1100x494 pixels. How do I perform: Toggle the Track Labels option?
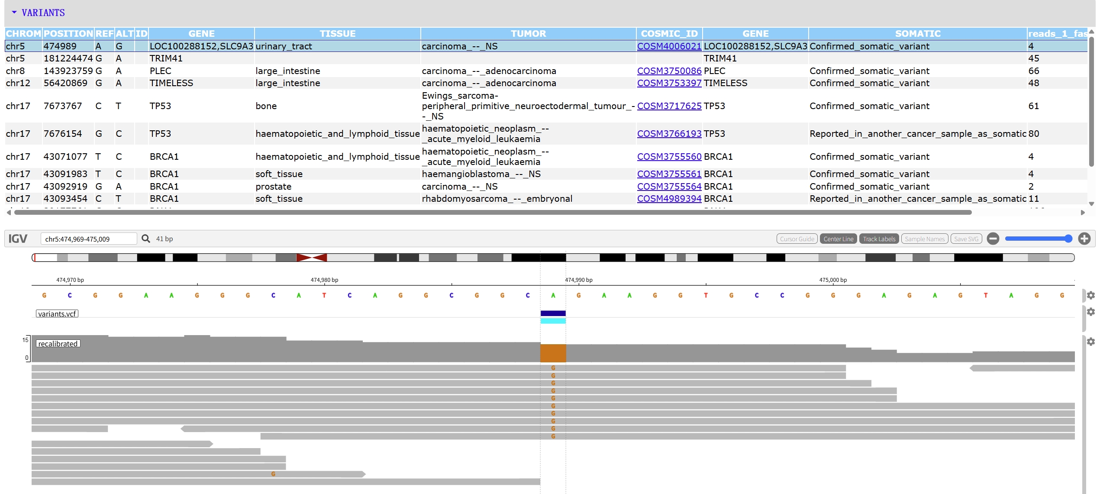coord(879,239)
